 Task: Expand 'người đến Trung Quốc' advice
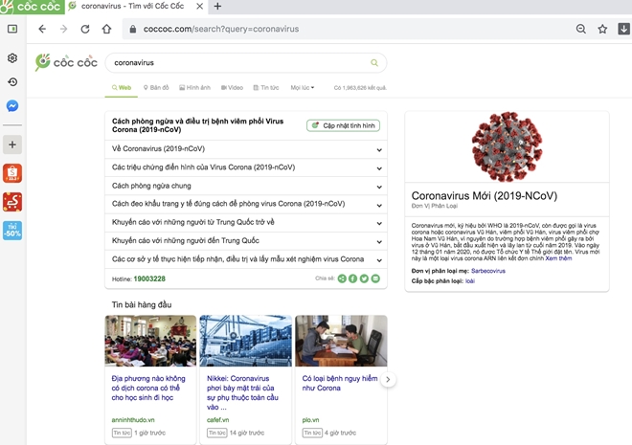pos(246,241)
